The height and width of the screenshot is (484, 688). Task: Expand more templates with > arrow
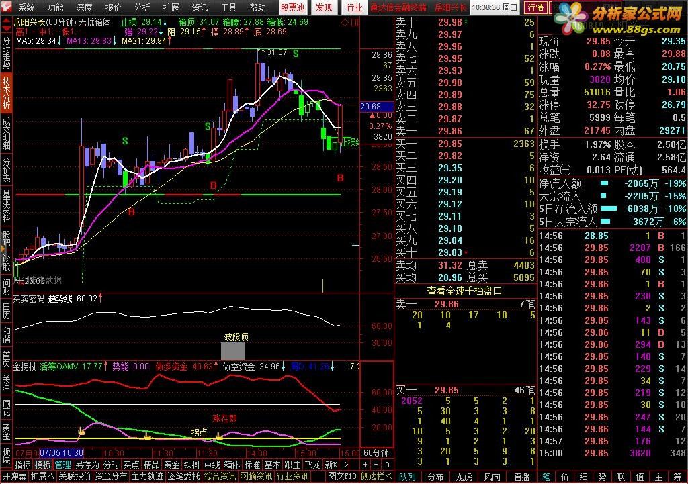click(347, 465)
